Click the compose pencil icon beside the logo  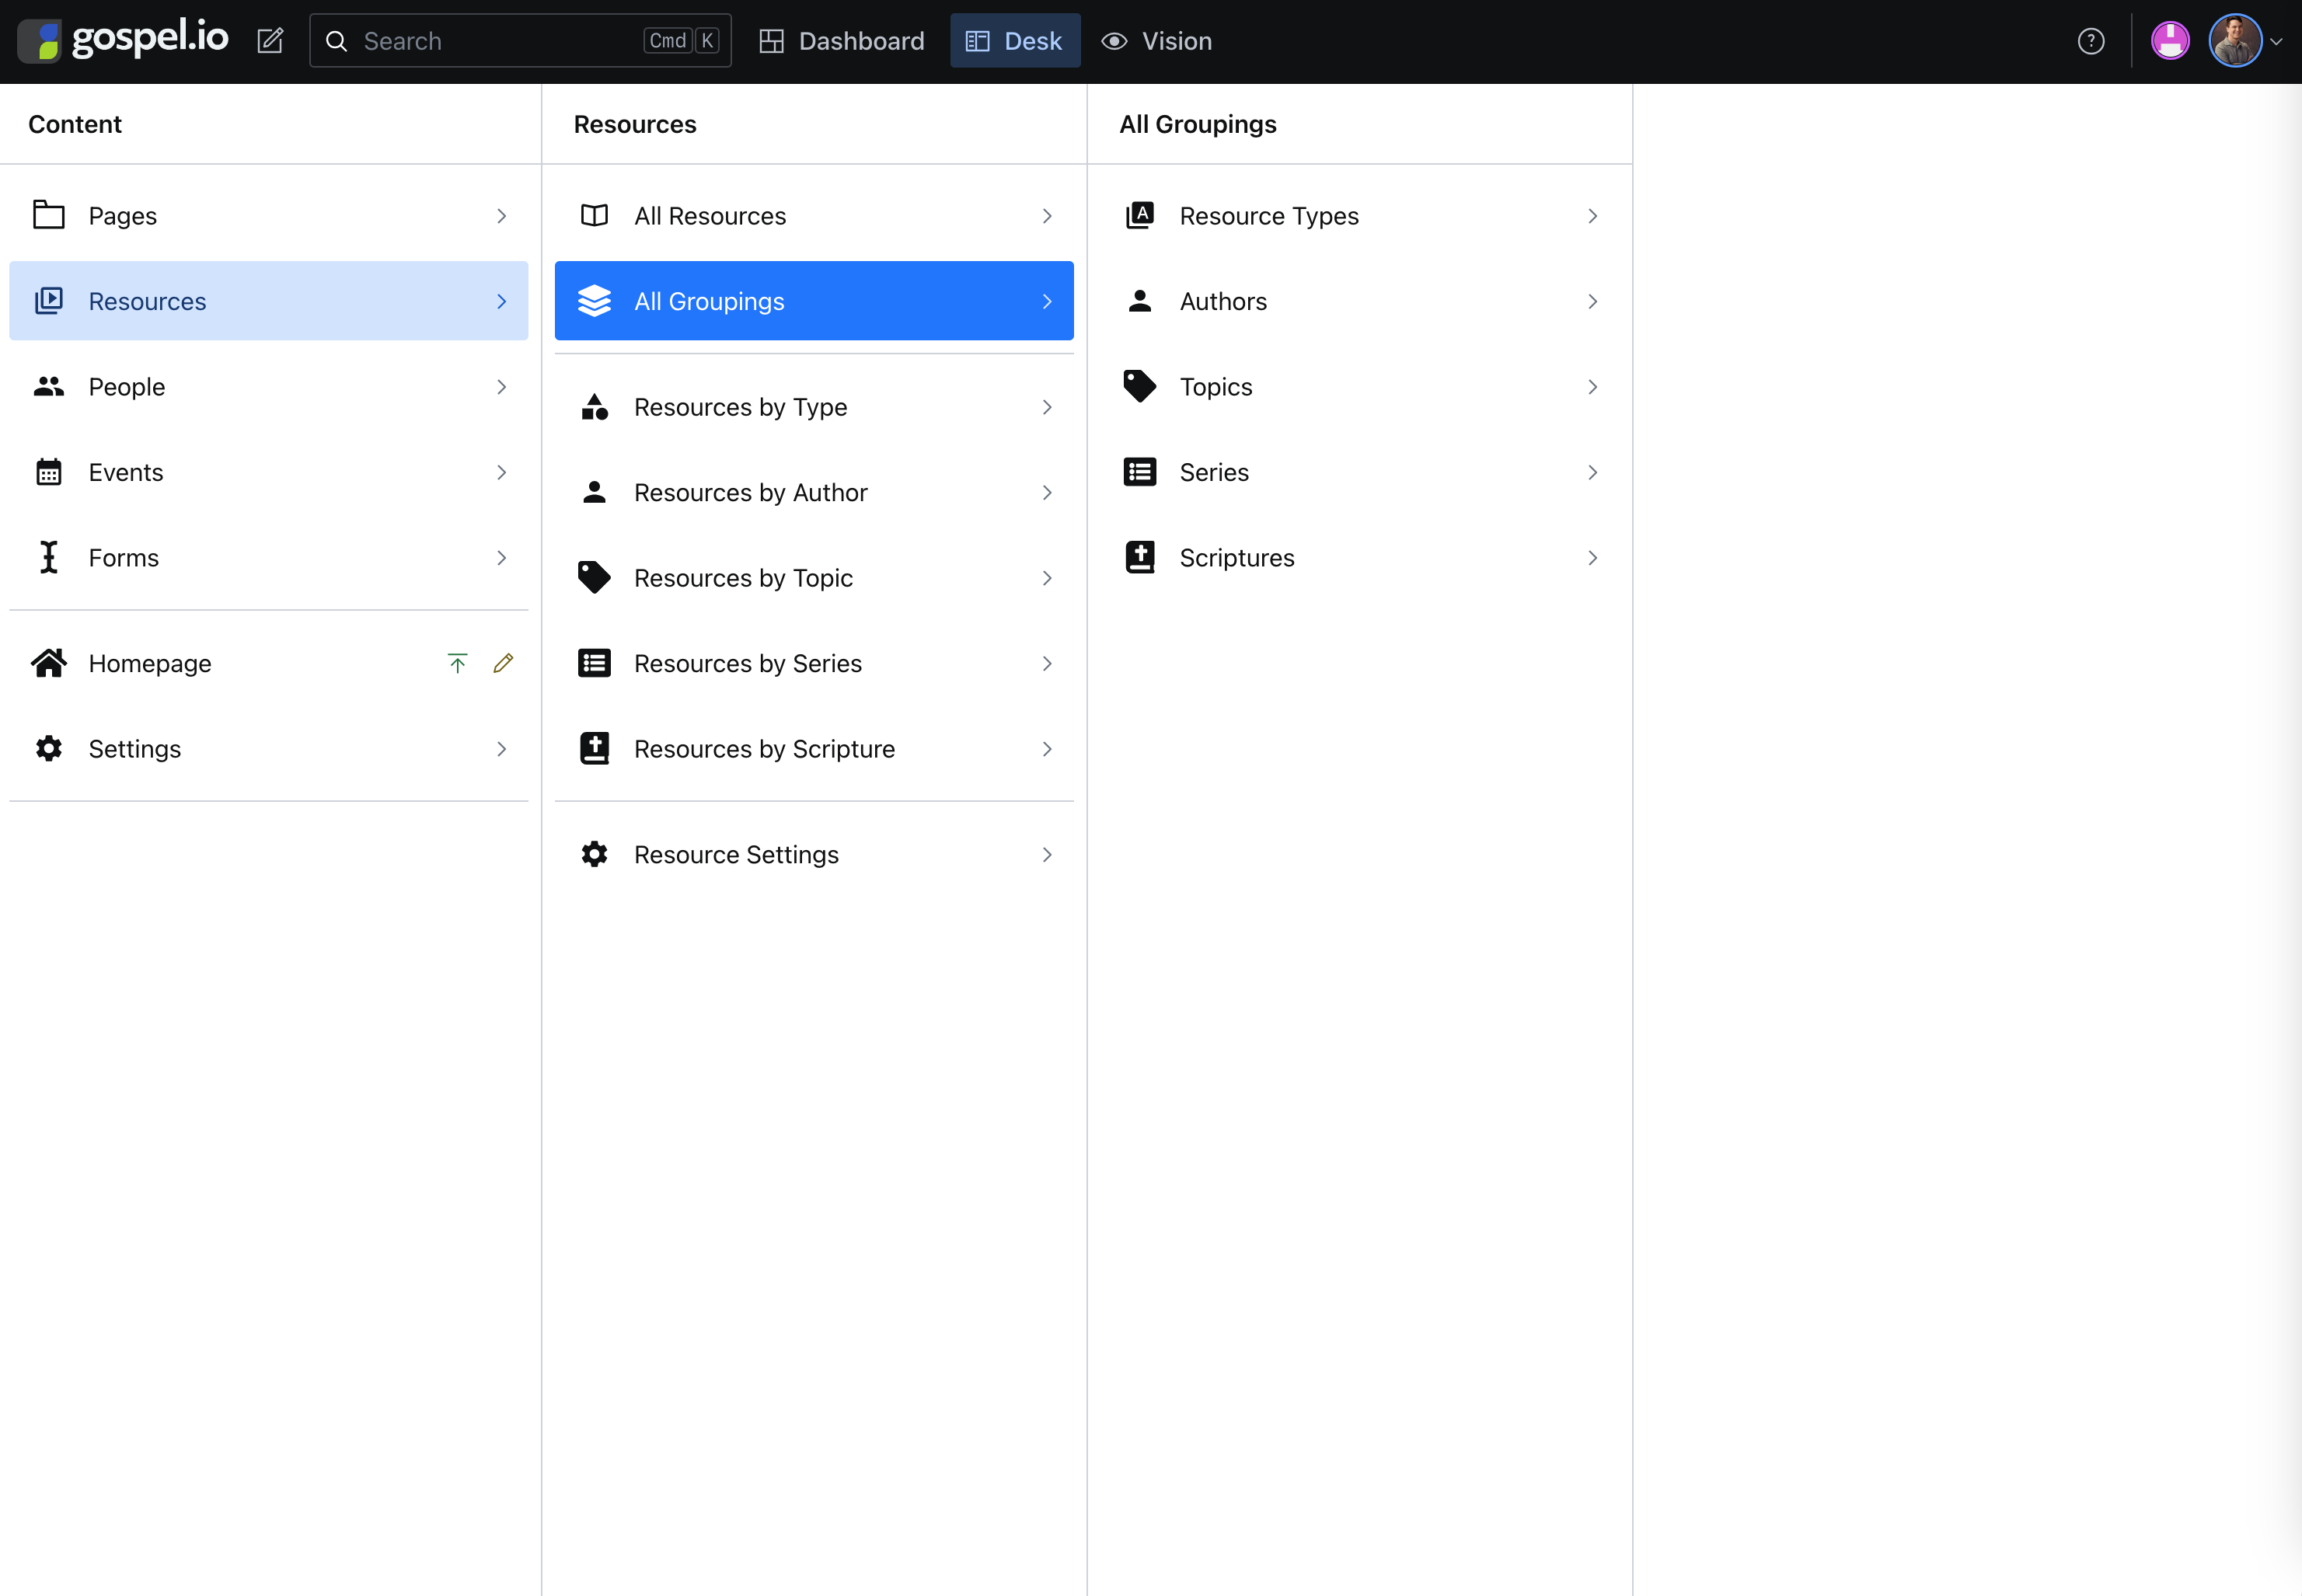(270, 41)
